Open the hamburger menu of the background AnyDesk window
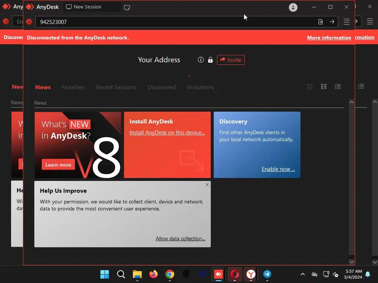 (370, 21)
